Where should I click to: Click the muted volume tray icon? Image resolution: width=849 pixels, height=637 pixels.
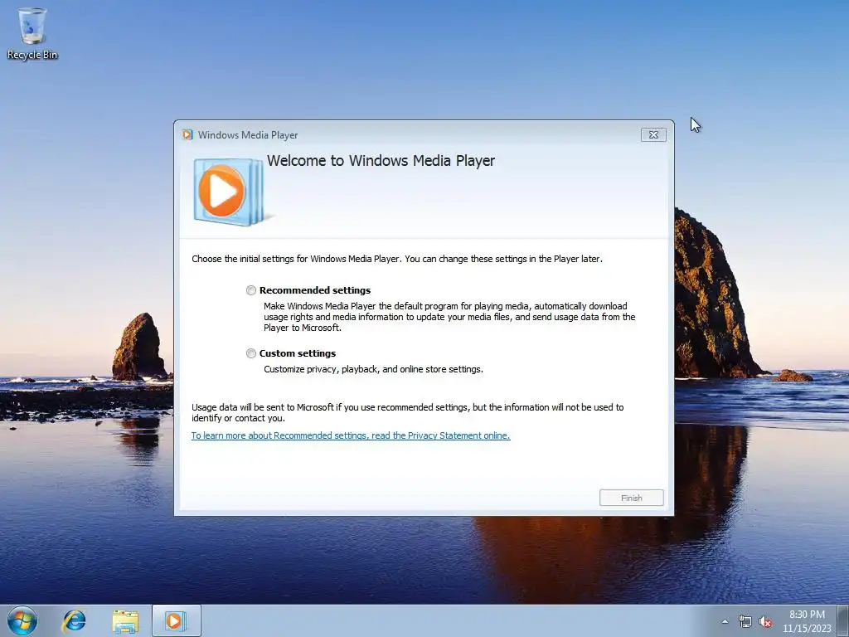pyautogui.click(x=765, y=621)
